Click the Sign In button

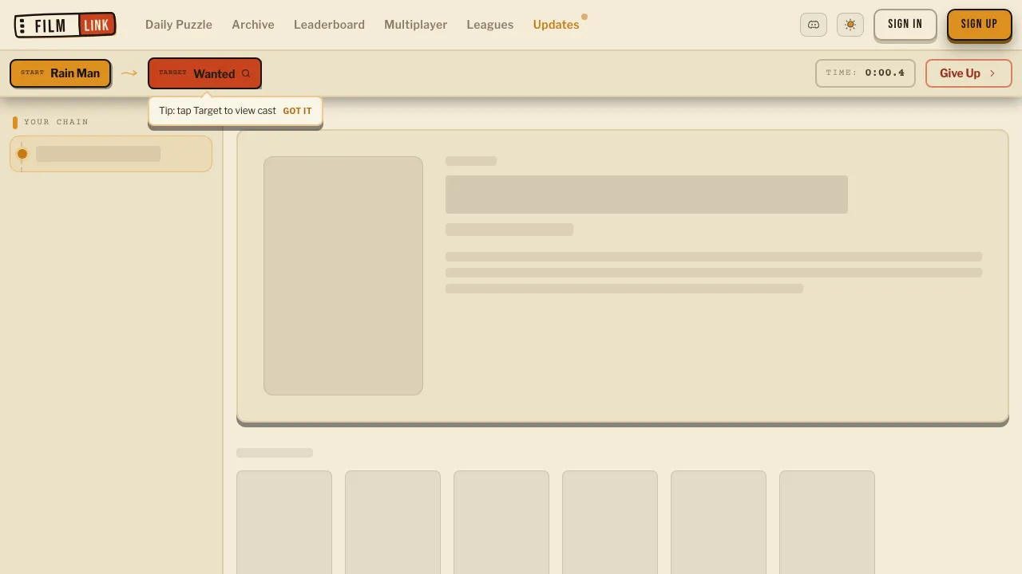(x=905, y=24)
